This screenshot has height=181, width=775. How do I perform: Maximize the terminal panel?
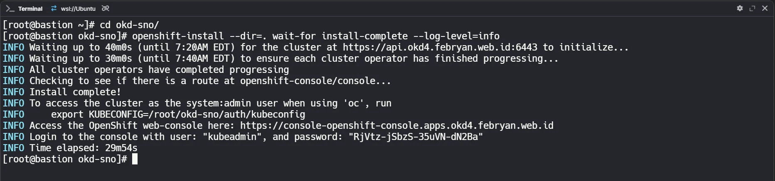point(752,8)
